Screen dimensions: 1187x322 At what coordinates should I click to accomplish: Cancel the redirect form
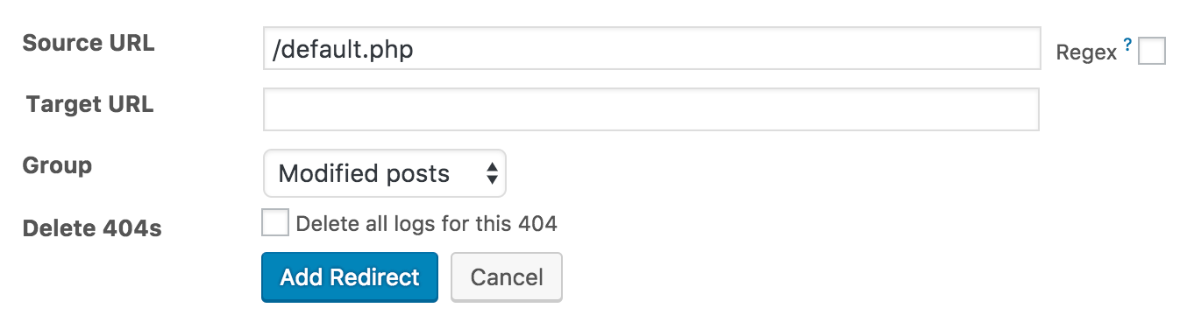tap(507, 277)
